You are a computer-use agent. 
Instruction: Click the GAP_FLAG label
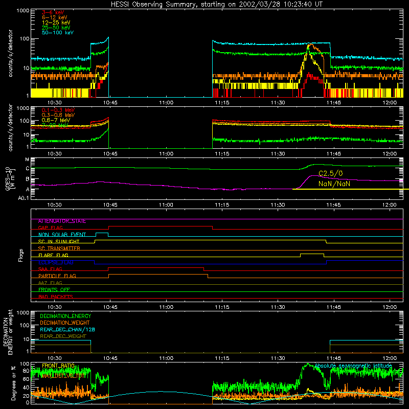(50, 228)
